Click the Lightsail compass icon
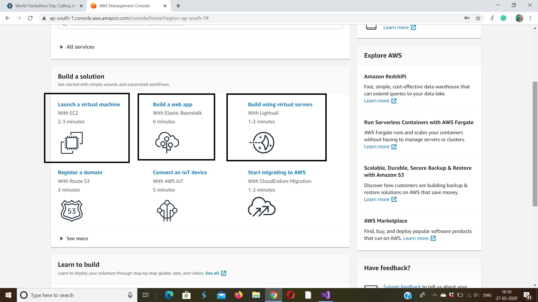This screenshot has width=538, height=302. tap(263, 143)
